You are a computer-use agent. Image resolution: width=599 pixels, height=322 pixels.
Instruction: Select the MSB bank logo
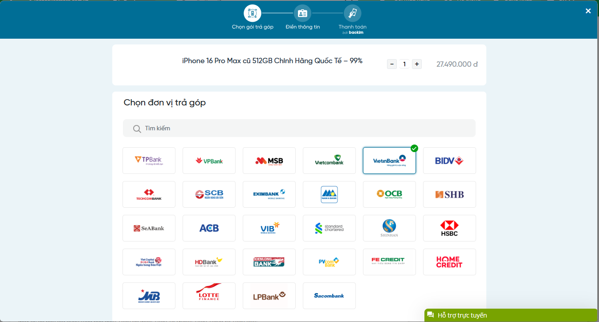pyautogui.click(x=269, y=161)
